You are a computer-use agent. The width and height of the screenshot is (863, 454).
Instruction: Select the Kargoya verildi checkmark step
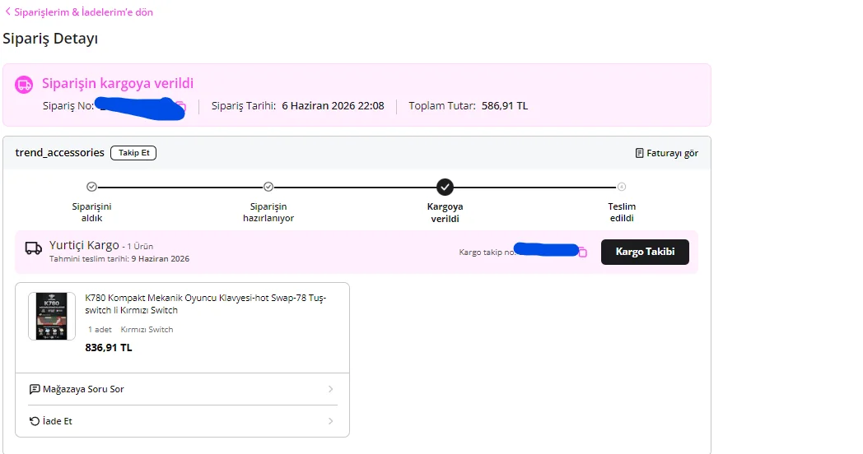click(x=445, y=187)
